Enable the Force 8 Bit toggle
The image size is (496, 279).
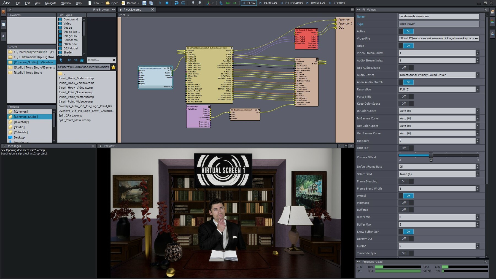point(406,96)
